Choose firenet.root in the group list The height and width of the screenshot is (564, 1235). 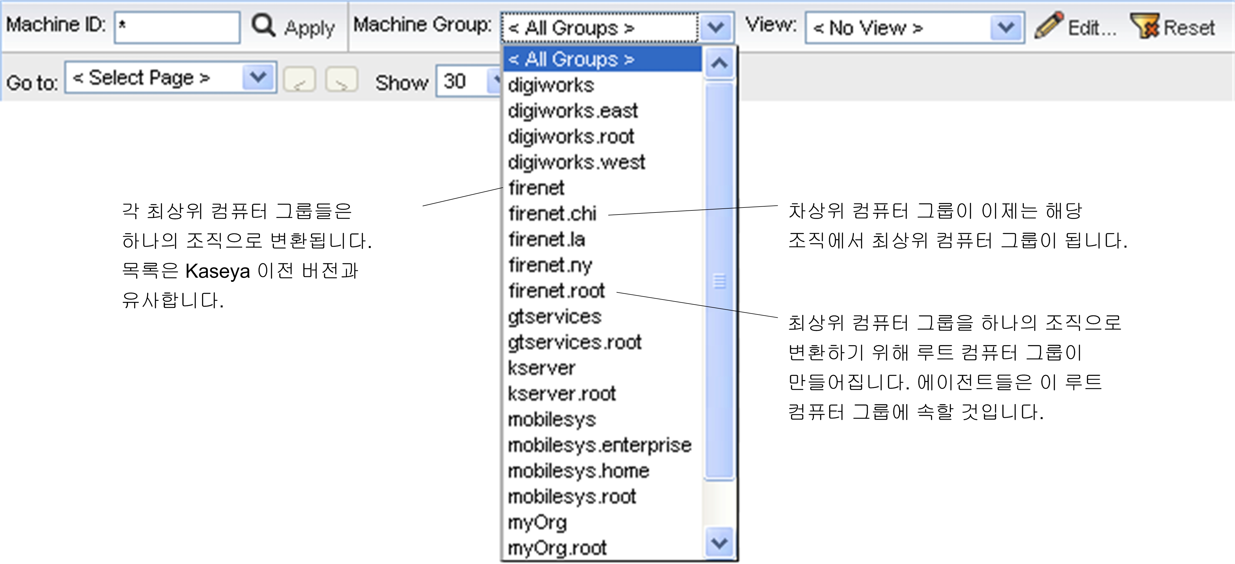click(603, 291)
